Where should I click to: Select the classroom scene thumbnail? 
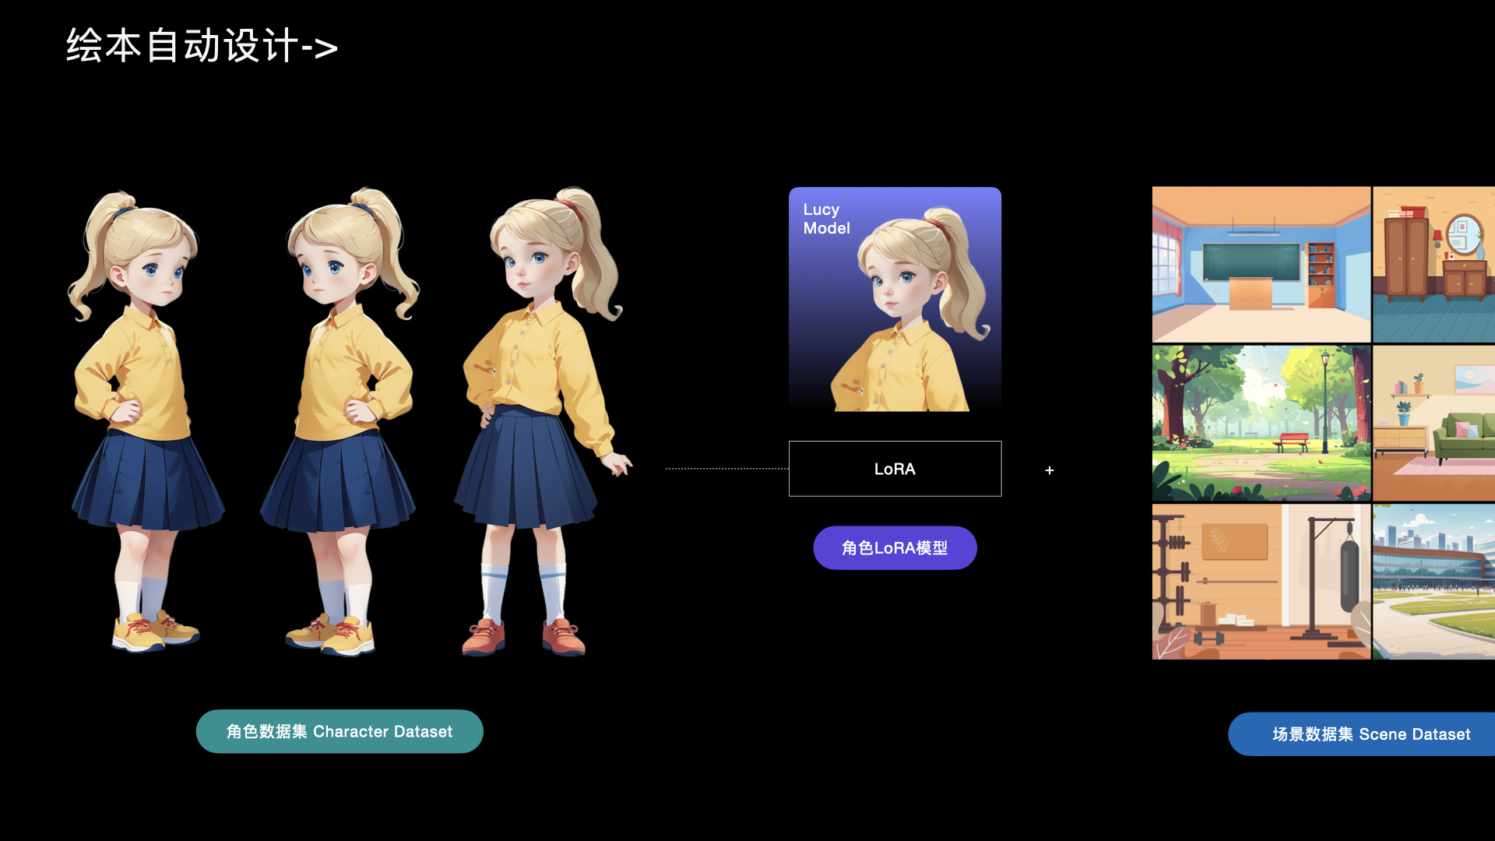click(x=1261, y=264)
